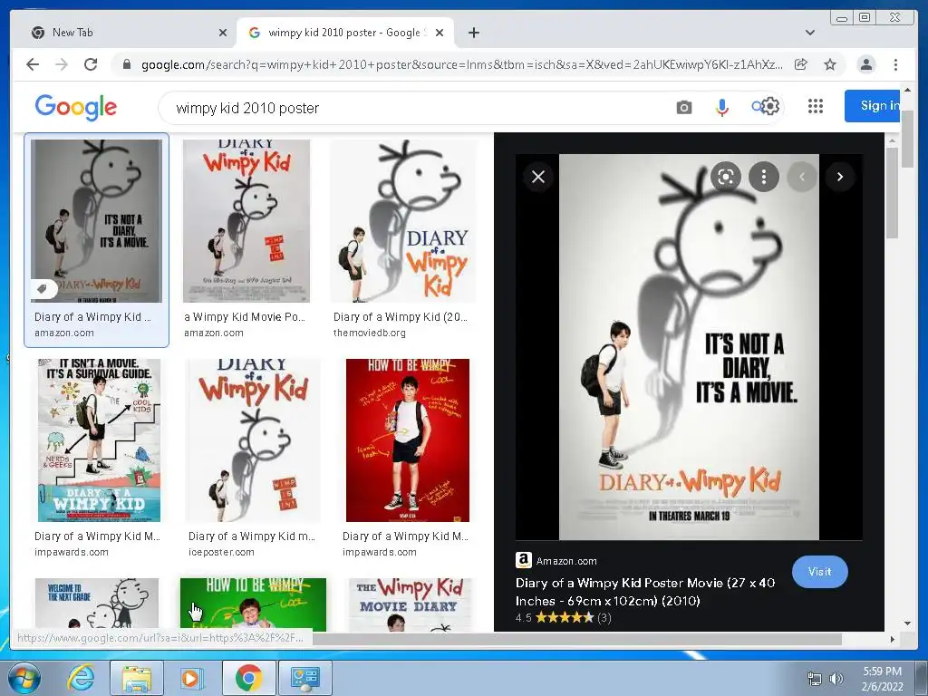Click the themoviedb.org source text

[x=370, y=333]
